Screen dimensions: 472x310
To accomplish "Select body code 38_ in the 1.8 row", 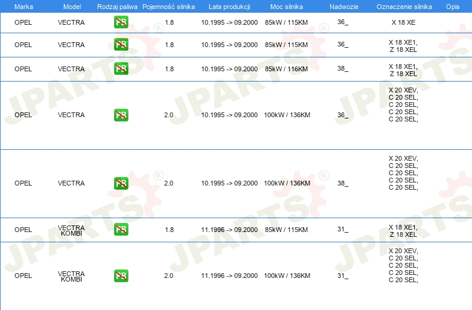I will (x=343, y=69).
